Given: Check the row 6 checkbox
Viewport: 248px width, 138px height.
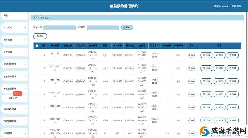Looking at the screenshot, I should tap(37, 120).
